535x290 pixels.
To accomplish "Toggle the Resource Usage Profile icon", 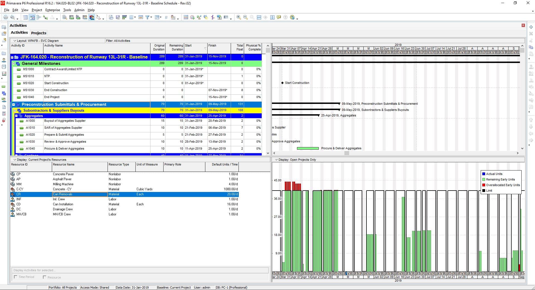I will pos(92,17).
